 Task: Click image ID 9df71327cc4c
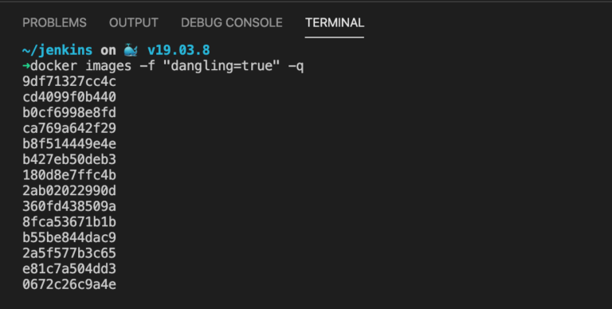coord(69,81)
